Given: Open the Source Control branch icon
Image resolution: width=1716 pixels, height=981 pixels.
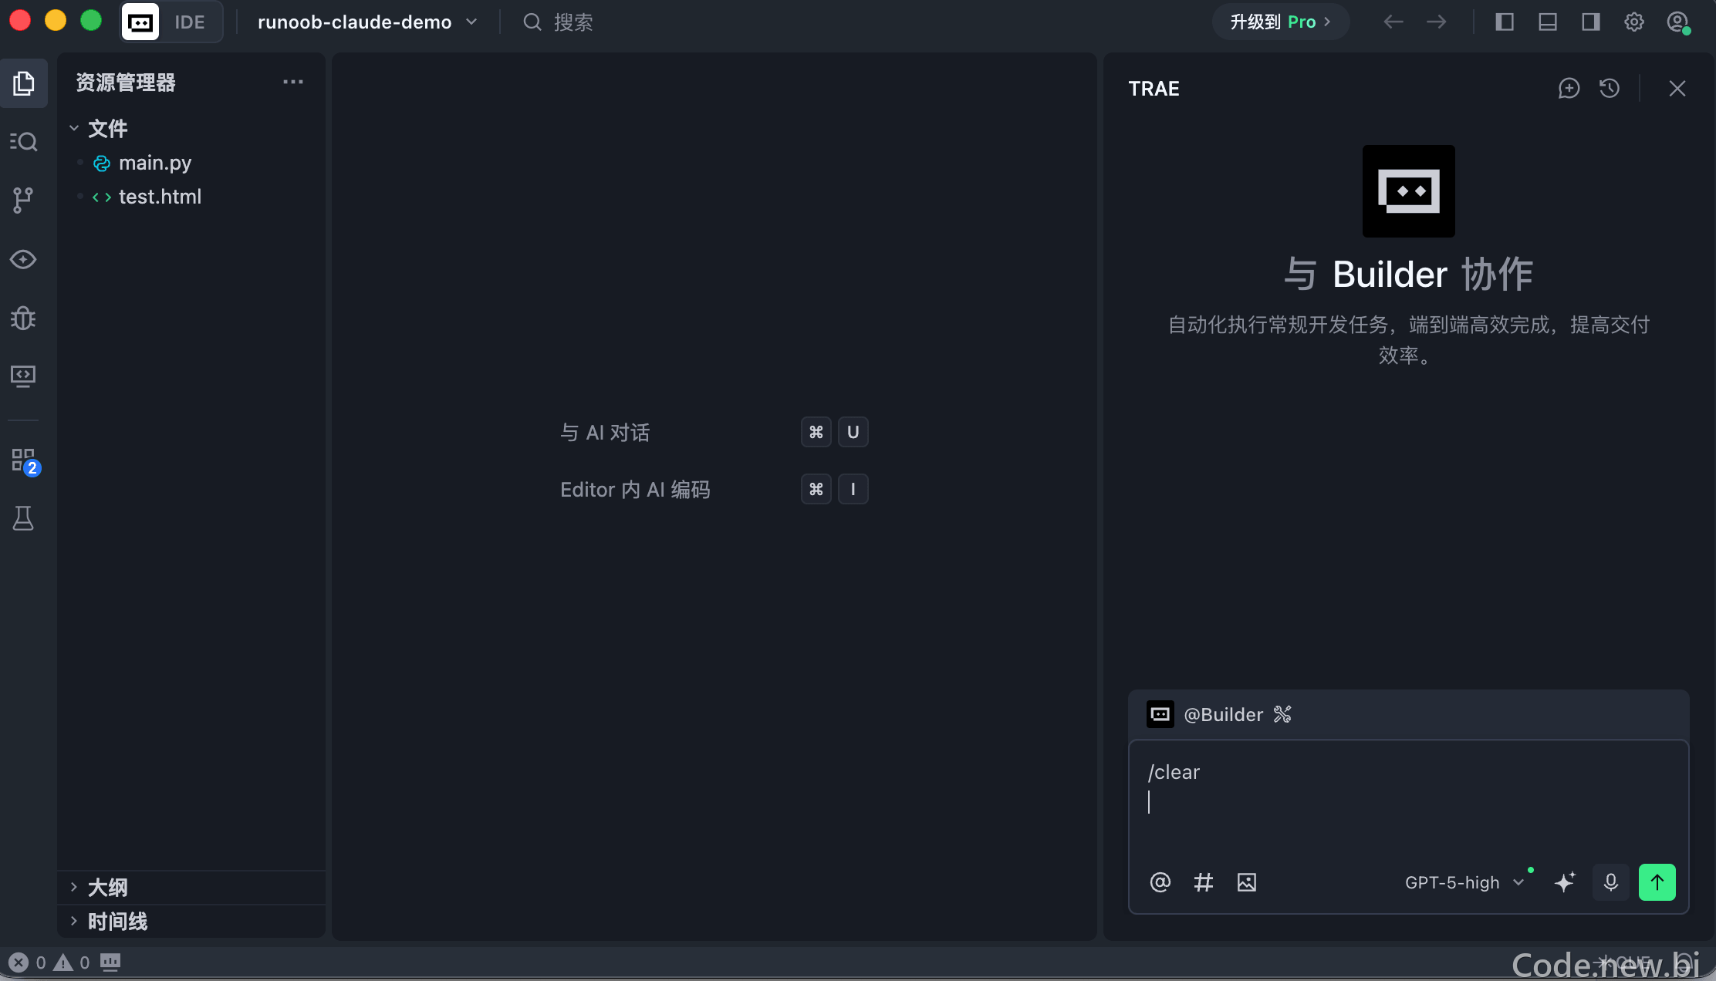Looking at the screenshot, I should (24, 201).
